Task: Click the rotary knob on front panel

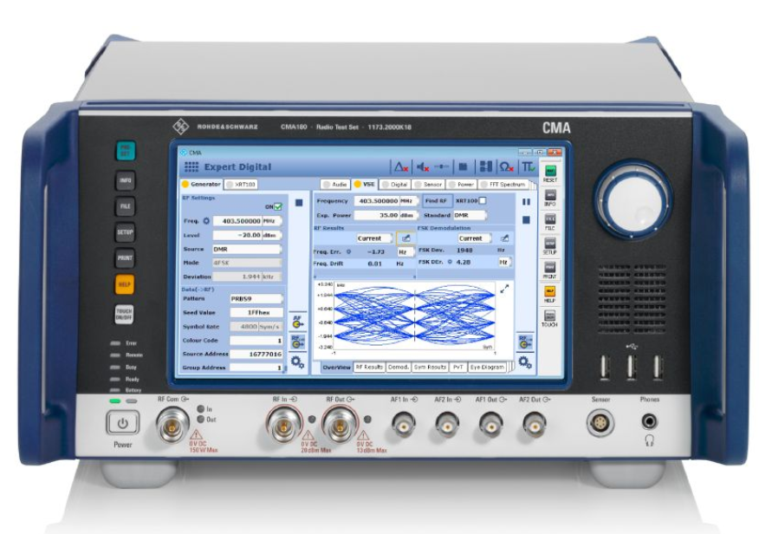Action: click(632, 199)
